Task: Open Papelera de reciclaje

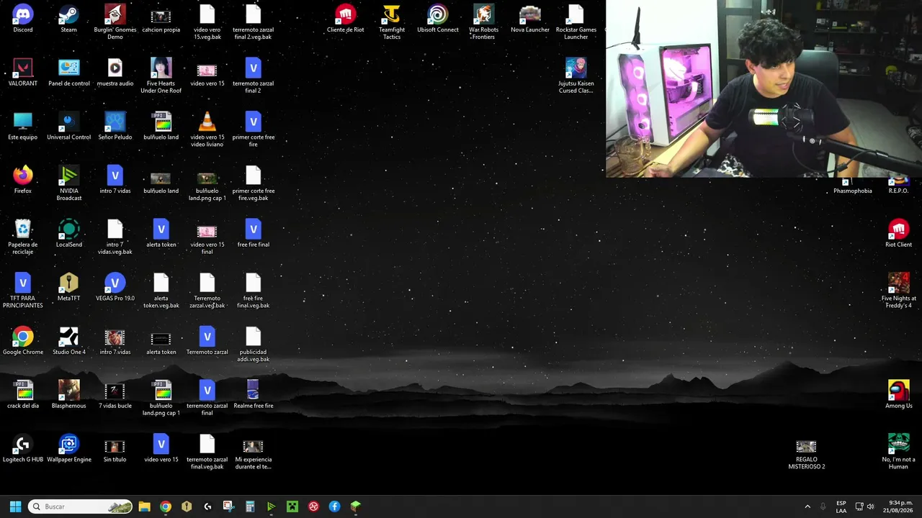Action: tap(22, 237)
